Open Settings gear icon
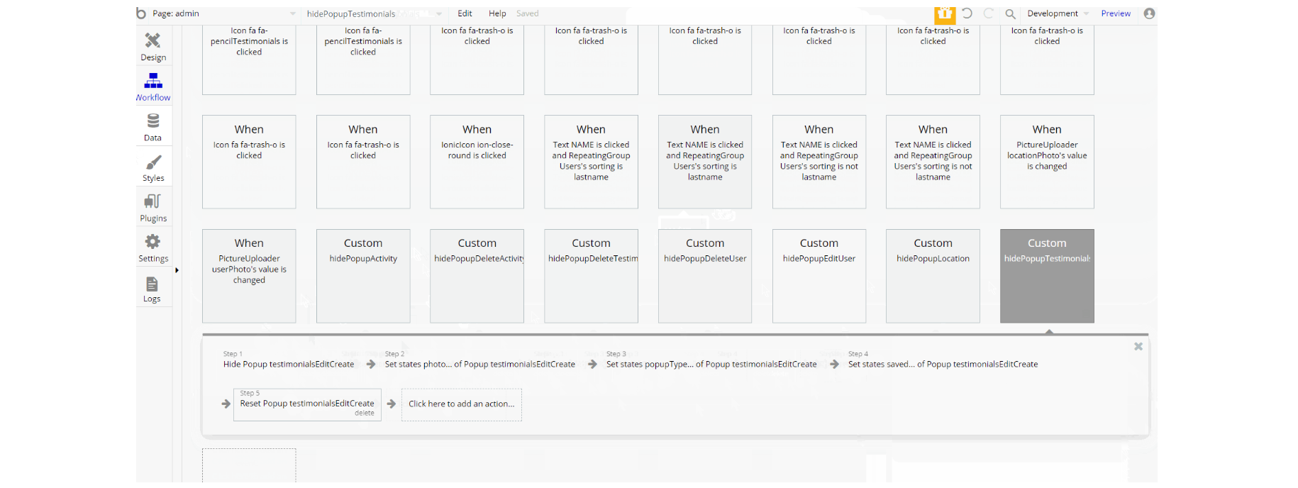Screen dimensions: 1298x488 click(152, 241)
